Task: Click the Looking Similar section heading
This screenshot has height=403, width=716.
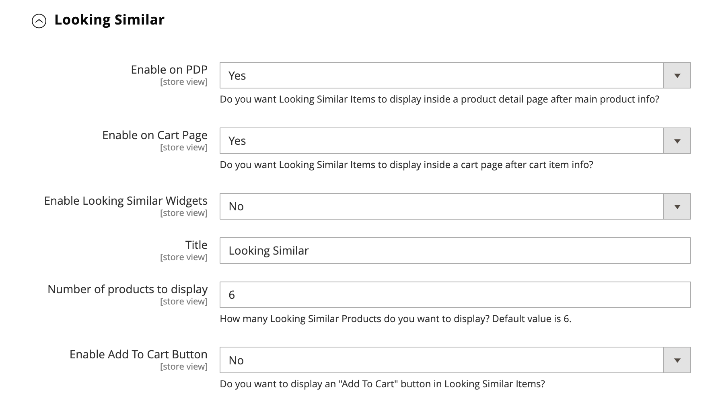Action: coord(110,19)
